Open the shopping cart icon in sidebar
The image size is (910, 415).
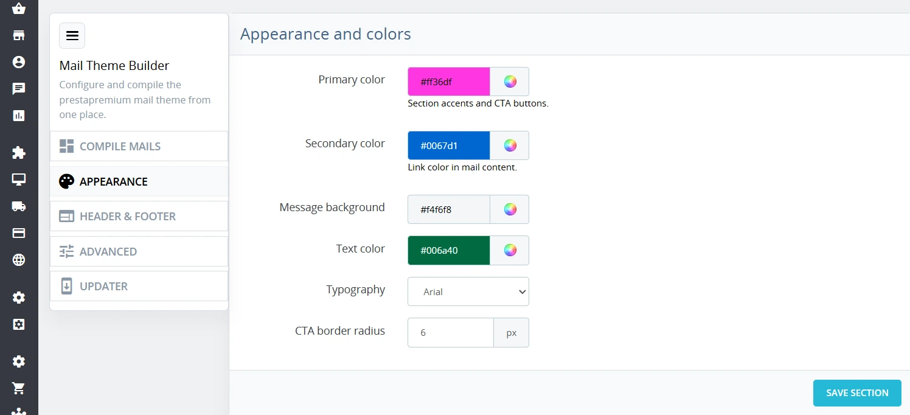tap(19, 388)
